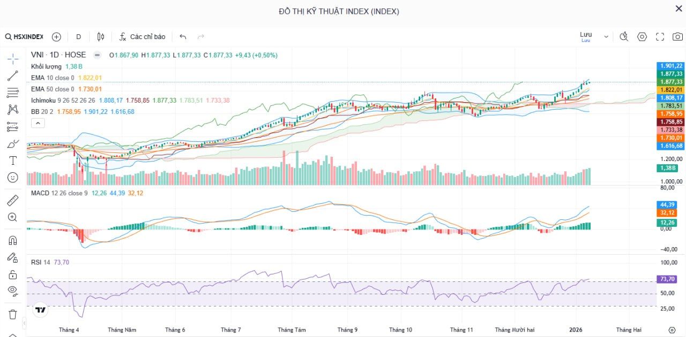
Task: Take a chart snapshot with the camera icon
Action: 677,37
